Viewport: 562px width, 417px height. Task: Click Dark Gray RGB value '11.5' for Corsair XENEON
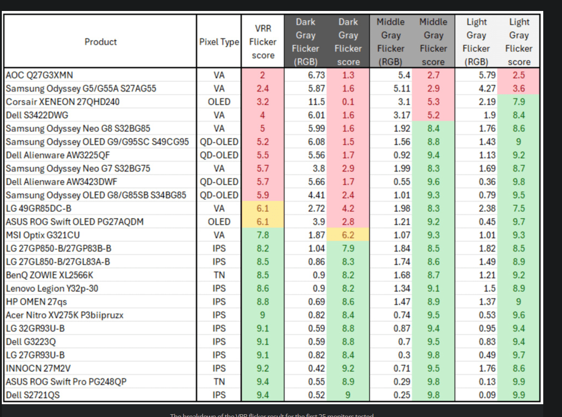(316, 102)
